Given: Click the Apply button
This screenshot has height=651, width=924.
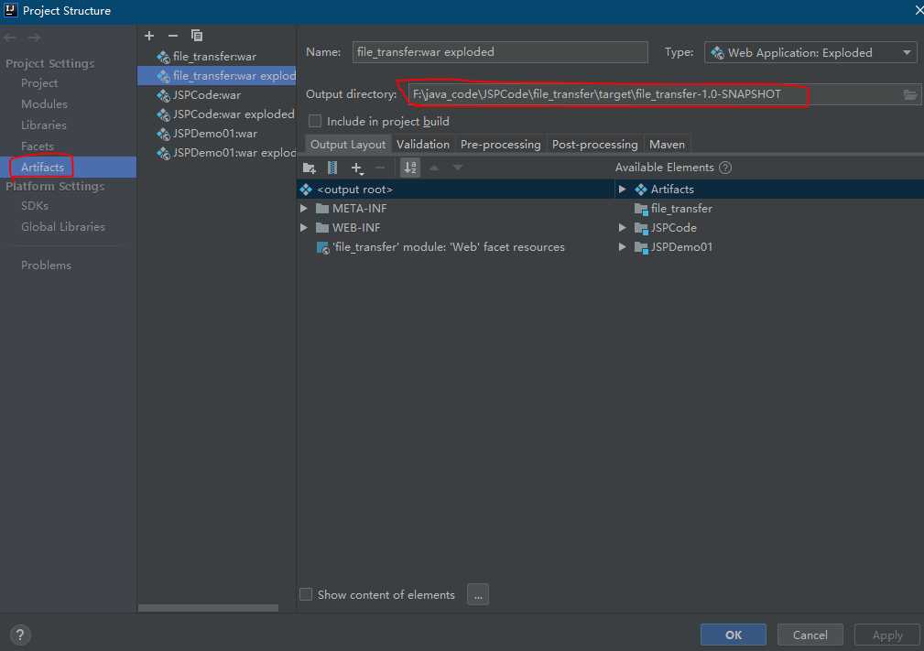Looking at the screenshot, I should (887, 635).
